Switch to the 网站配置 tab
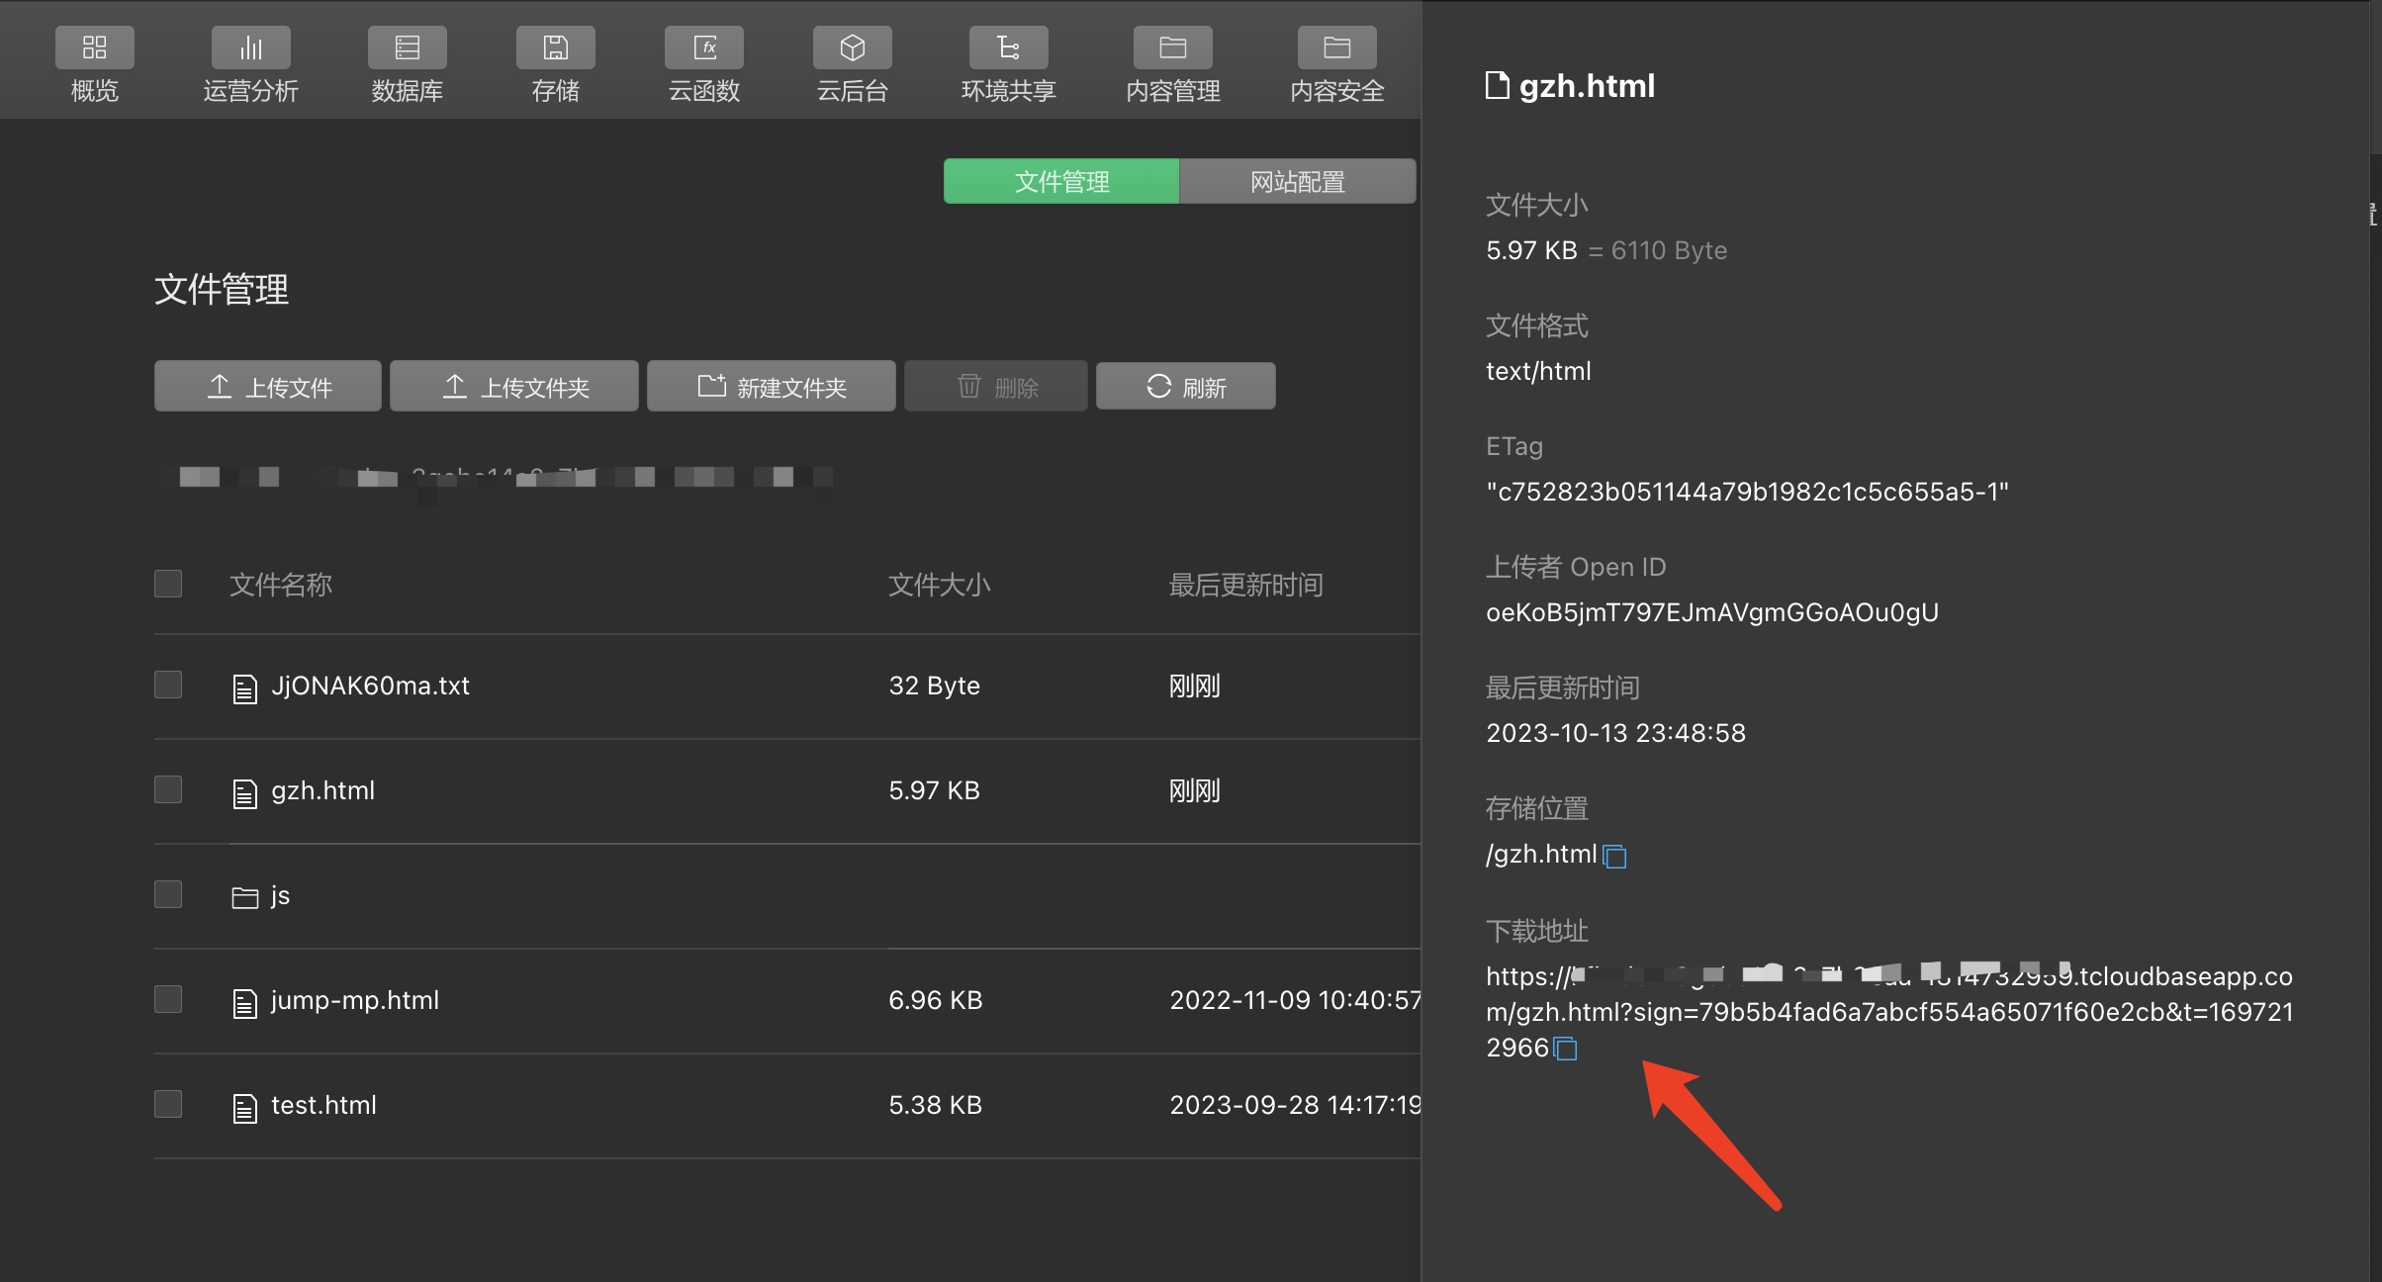Image resolution: width=2382 pixels, height=1282 pixels. tap(1297, 181)
